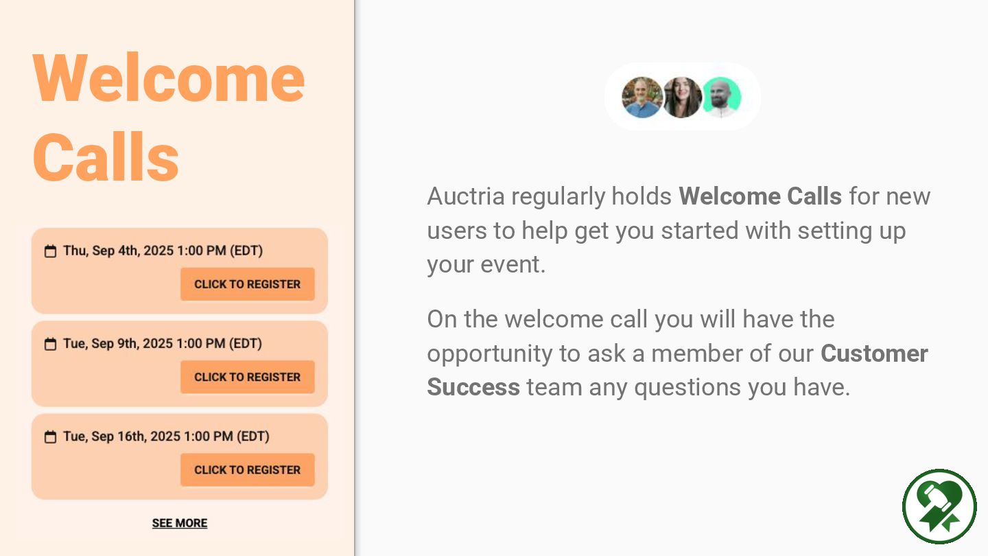Click calendar icon beside Thu, Sep 4th

coord(50,251)
